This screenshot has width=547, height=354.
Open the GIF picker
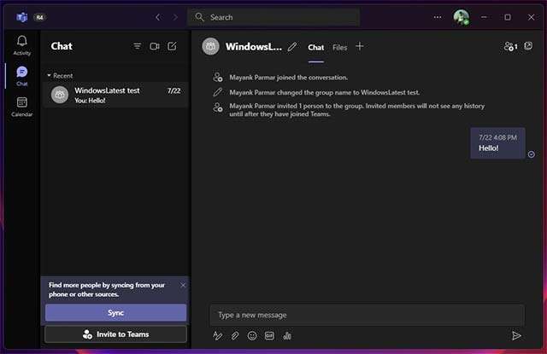(269, 335)
